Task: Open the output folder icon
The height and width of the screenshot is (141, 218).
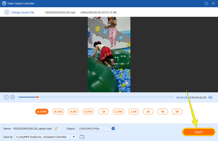Action: 82,137
